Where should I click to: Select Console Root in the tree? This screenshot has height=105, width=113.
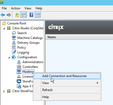click(17, 23)
